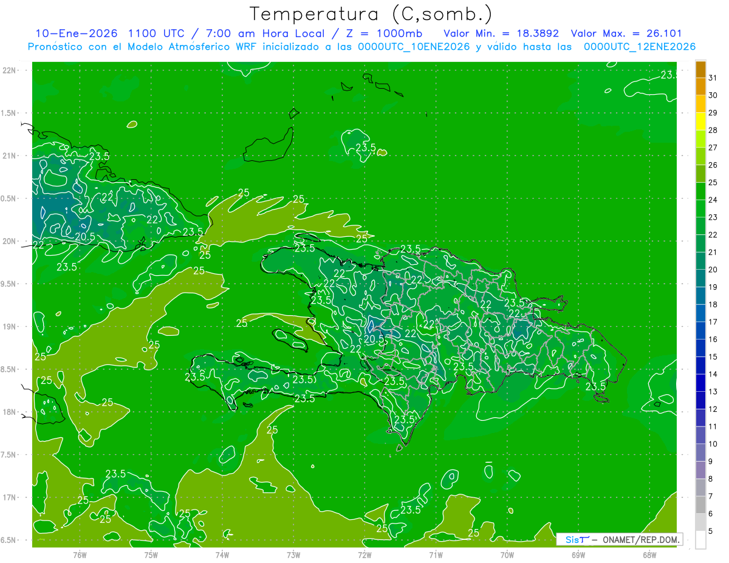Click the '20N' latitude axis label
Image resolution: width=729 pixels, height=563 pixels.
tap(10, 241)
